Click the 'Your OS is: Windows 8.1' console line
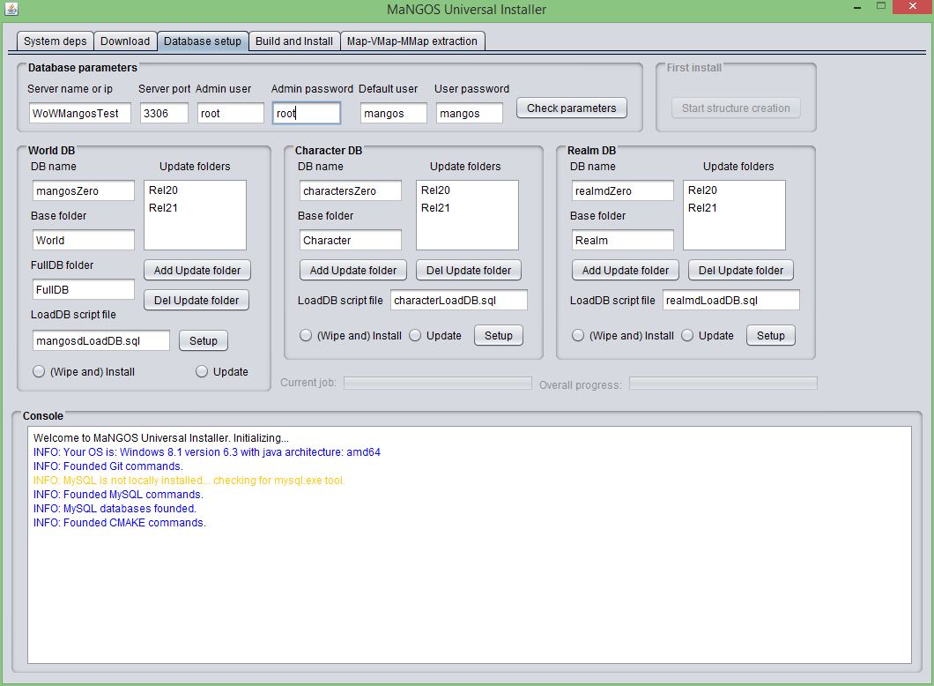Image resolution: width=934 pixels, height=686 pixels. pyautogui.click(x=207, y=451)
